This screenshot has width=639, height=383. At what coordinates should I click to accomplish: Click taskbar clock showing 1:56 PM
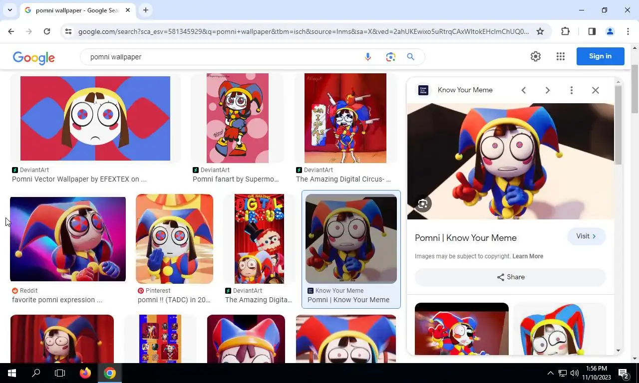pyautogui.click(x=598, y=373)
